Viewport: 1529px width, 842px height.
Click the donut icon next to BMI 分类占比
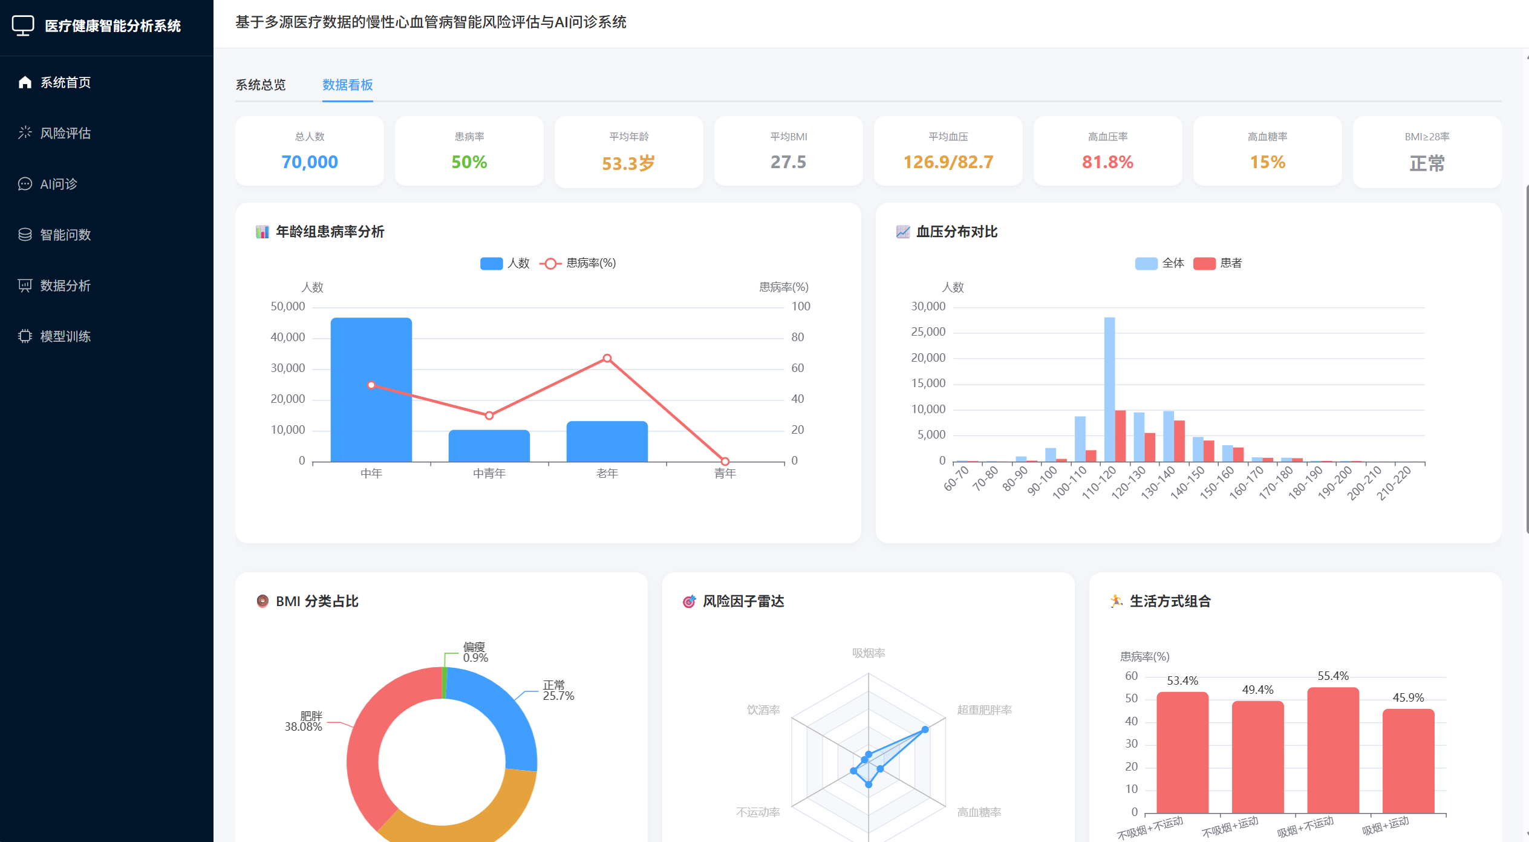pos(262,601)
